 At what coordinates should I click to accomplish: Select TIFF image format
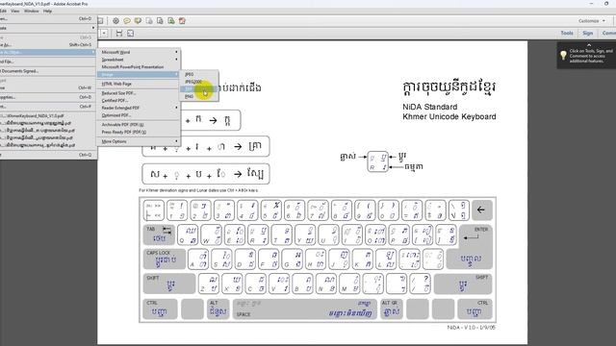click(x=199, y=89)
